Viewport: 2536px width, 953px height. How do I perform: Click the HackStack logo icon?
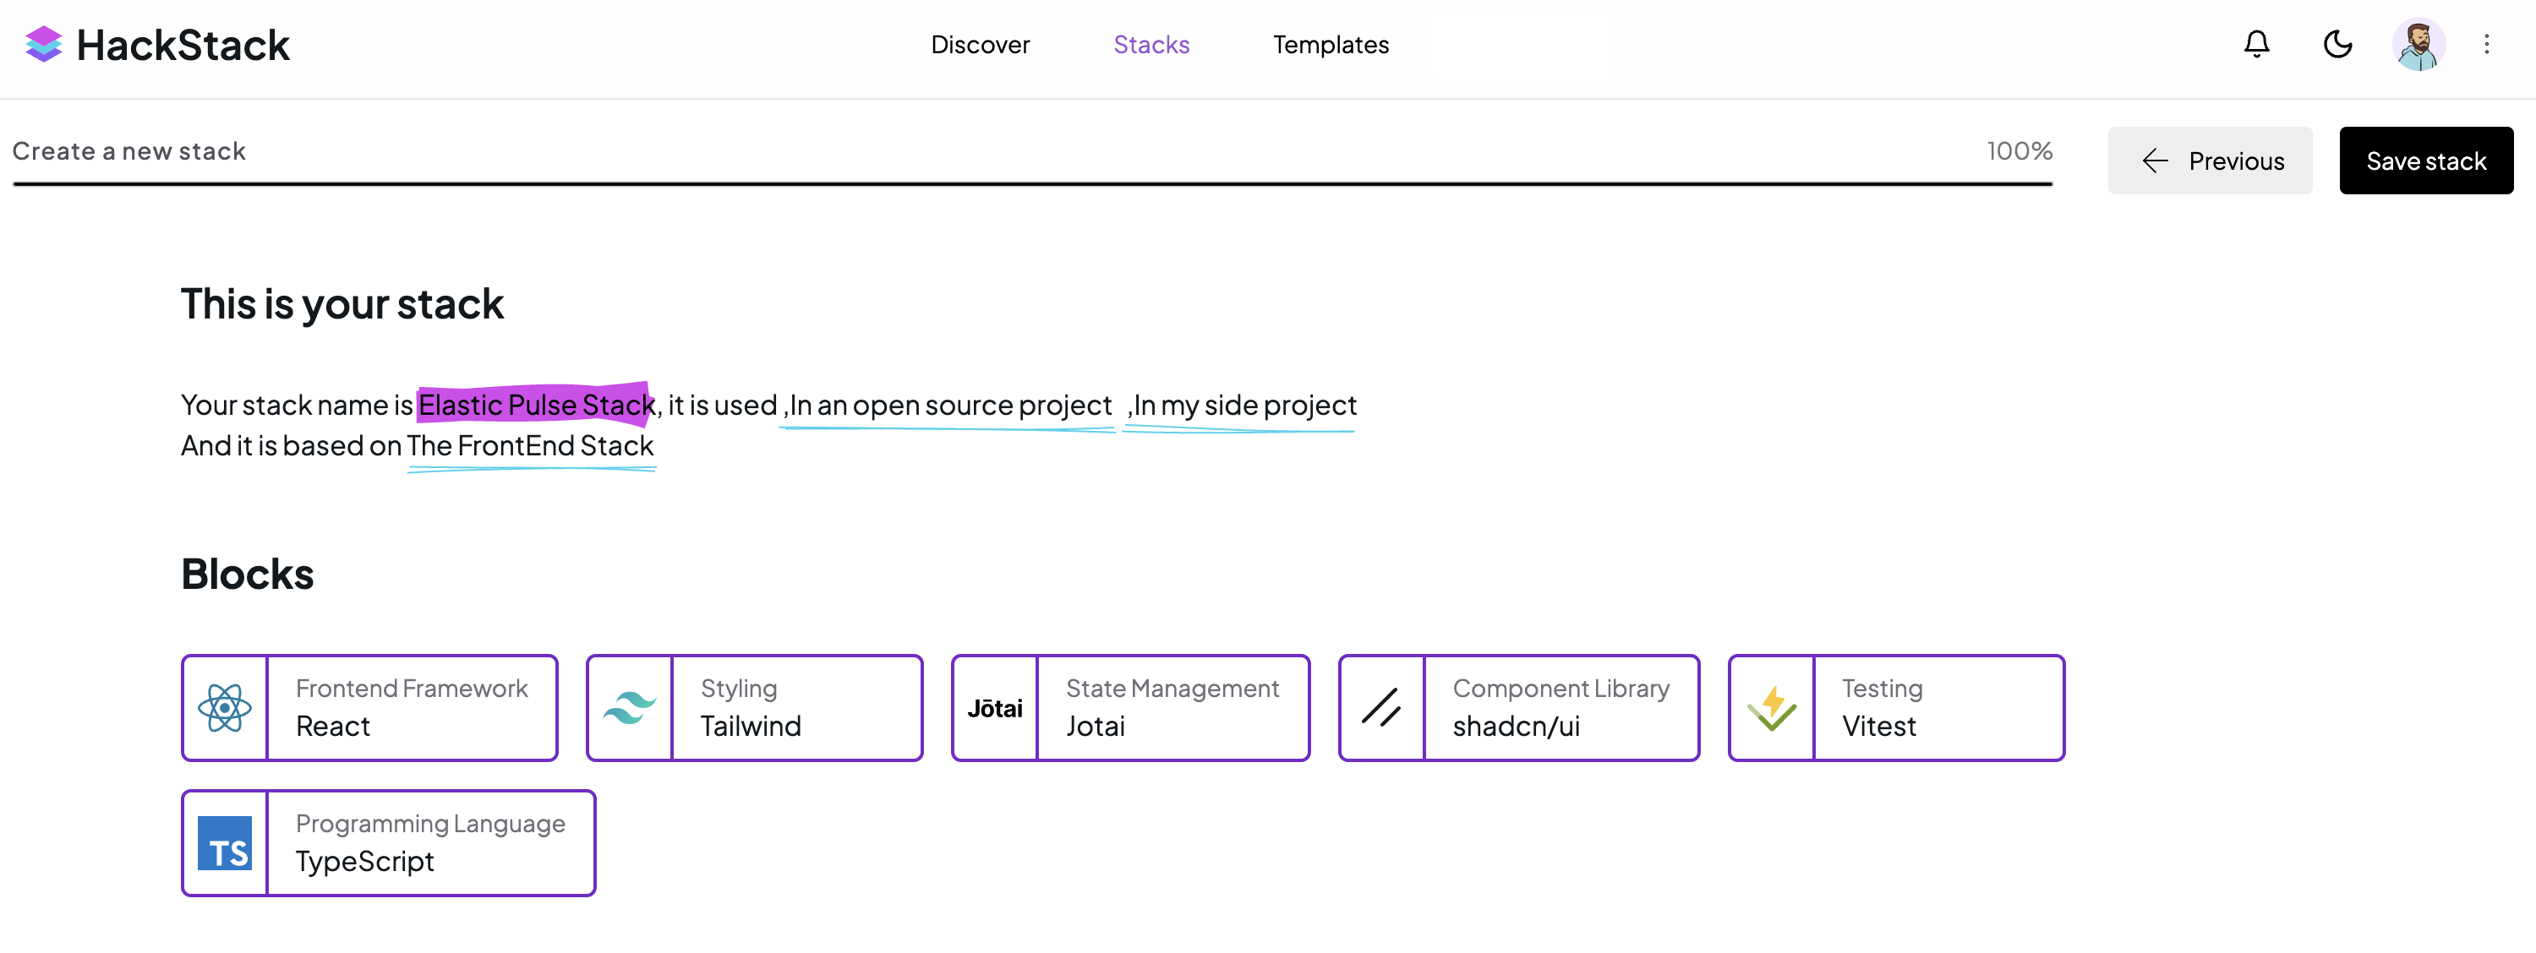[x=43, y=44]
